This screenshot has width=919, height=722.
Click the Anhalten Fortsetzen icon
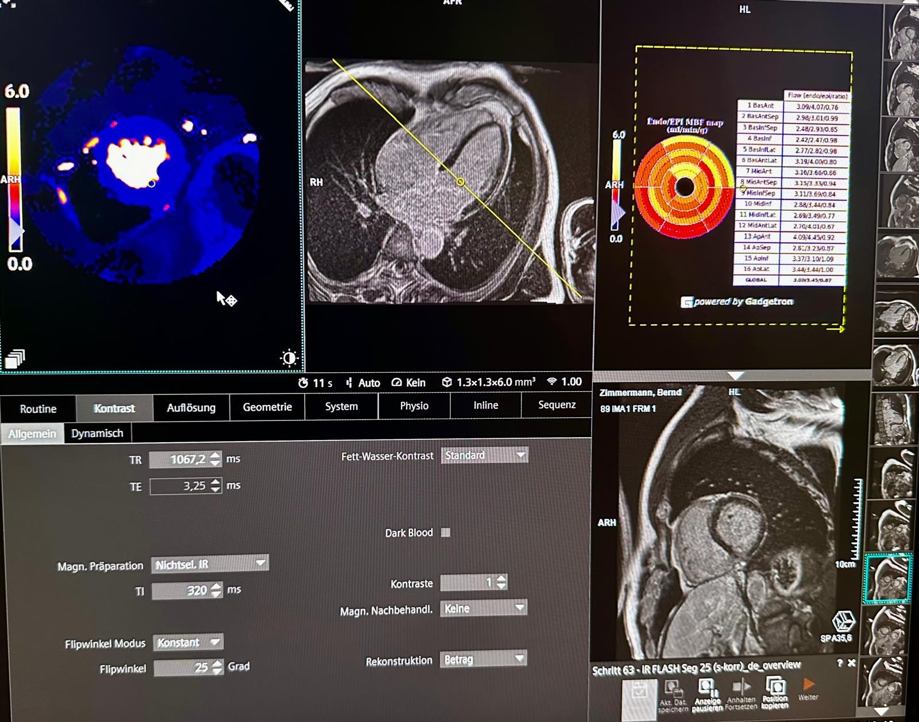[741, 687]
